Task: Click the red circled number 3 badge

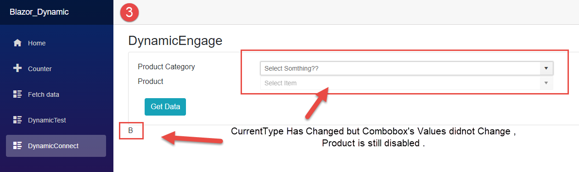Action: pyautogui.click(x=129, y=12)
